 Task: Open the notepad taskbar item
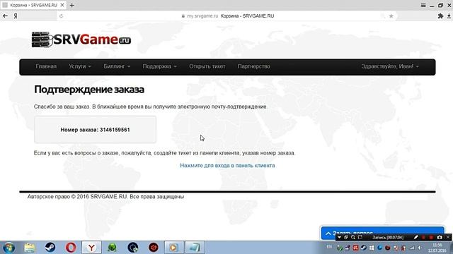coord(195,248)
